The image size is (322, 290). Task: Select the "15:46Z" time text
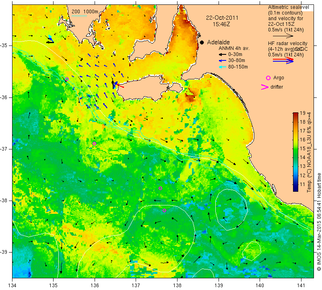coord(221,24)
